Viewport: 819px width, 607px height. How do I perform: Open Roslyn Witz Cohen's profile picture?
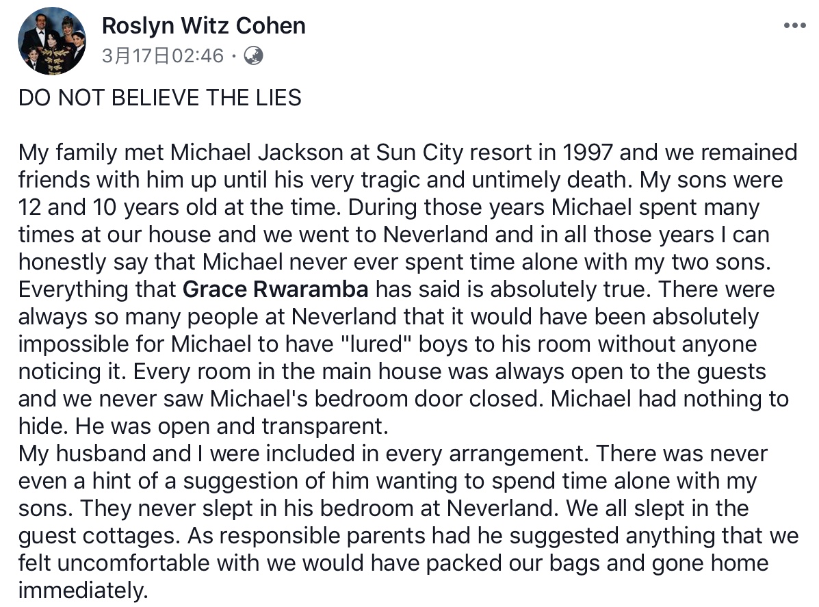[x=52, y=41]
